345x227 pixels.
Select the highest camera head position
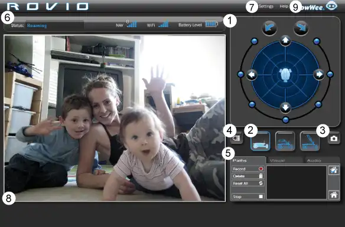point(310,141)
